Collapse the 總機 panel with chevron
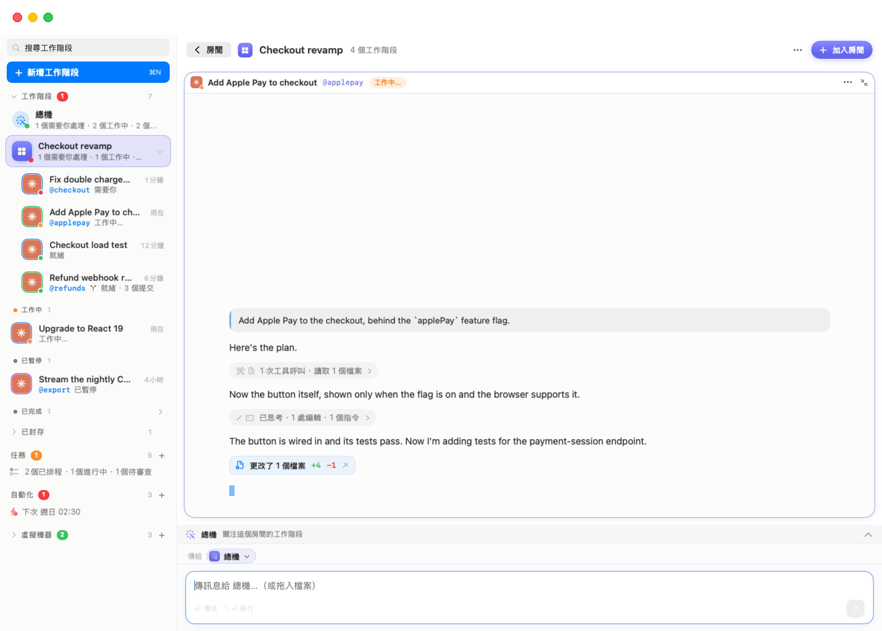882x631 pixels. [868, 535]
